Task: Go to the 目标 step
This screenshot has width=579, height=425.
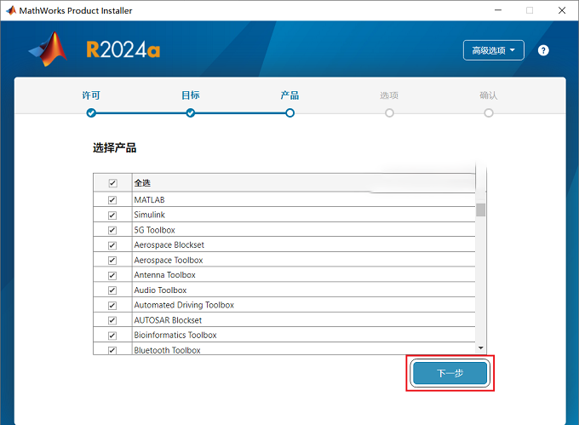Action: coord(191,95)
